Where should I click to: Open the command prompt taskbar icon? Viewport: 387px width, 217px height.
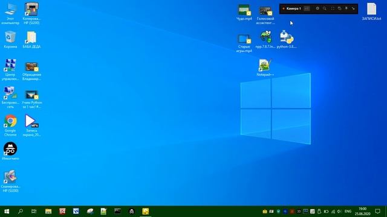(x=117, y=212)
